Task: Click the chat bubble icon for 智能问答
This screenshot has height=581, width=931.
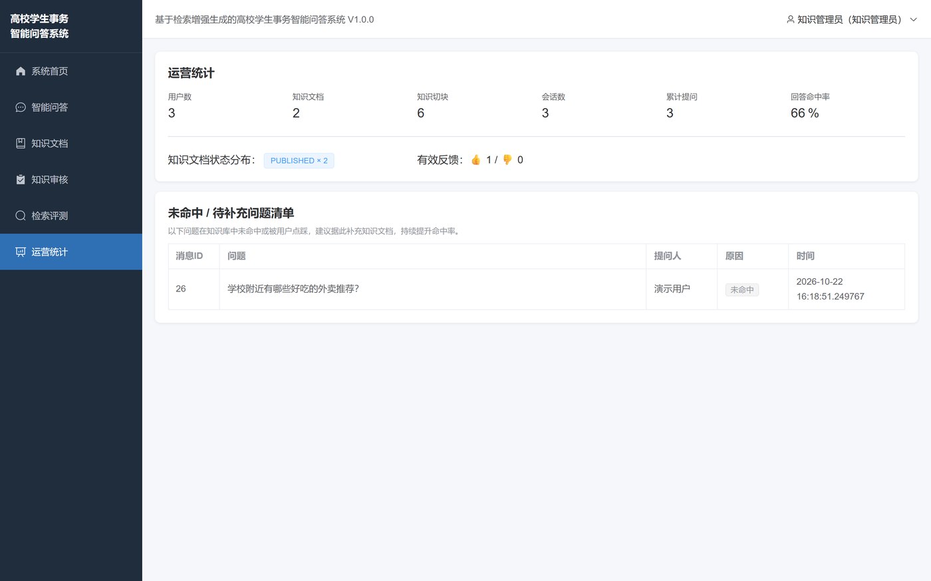Action: pyautogui.click(x=21, y=108)
